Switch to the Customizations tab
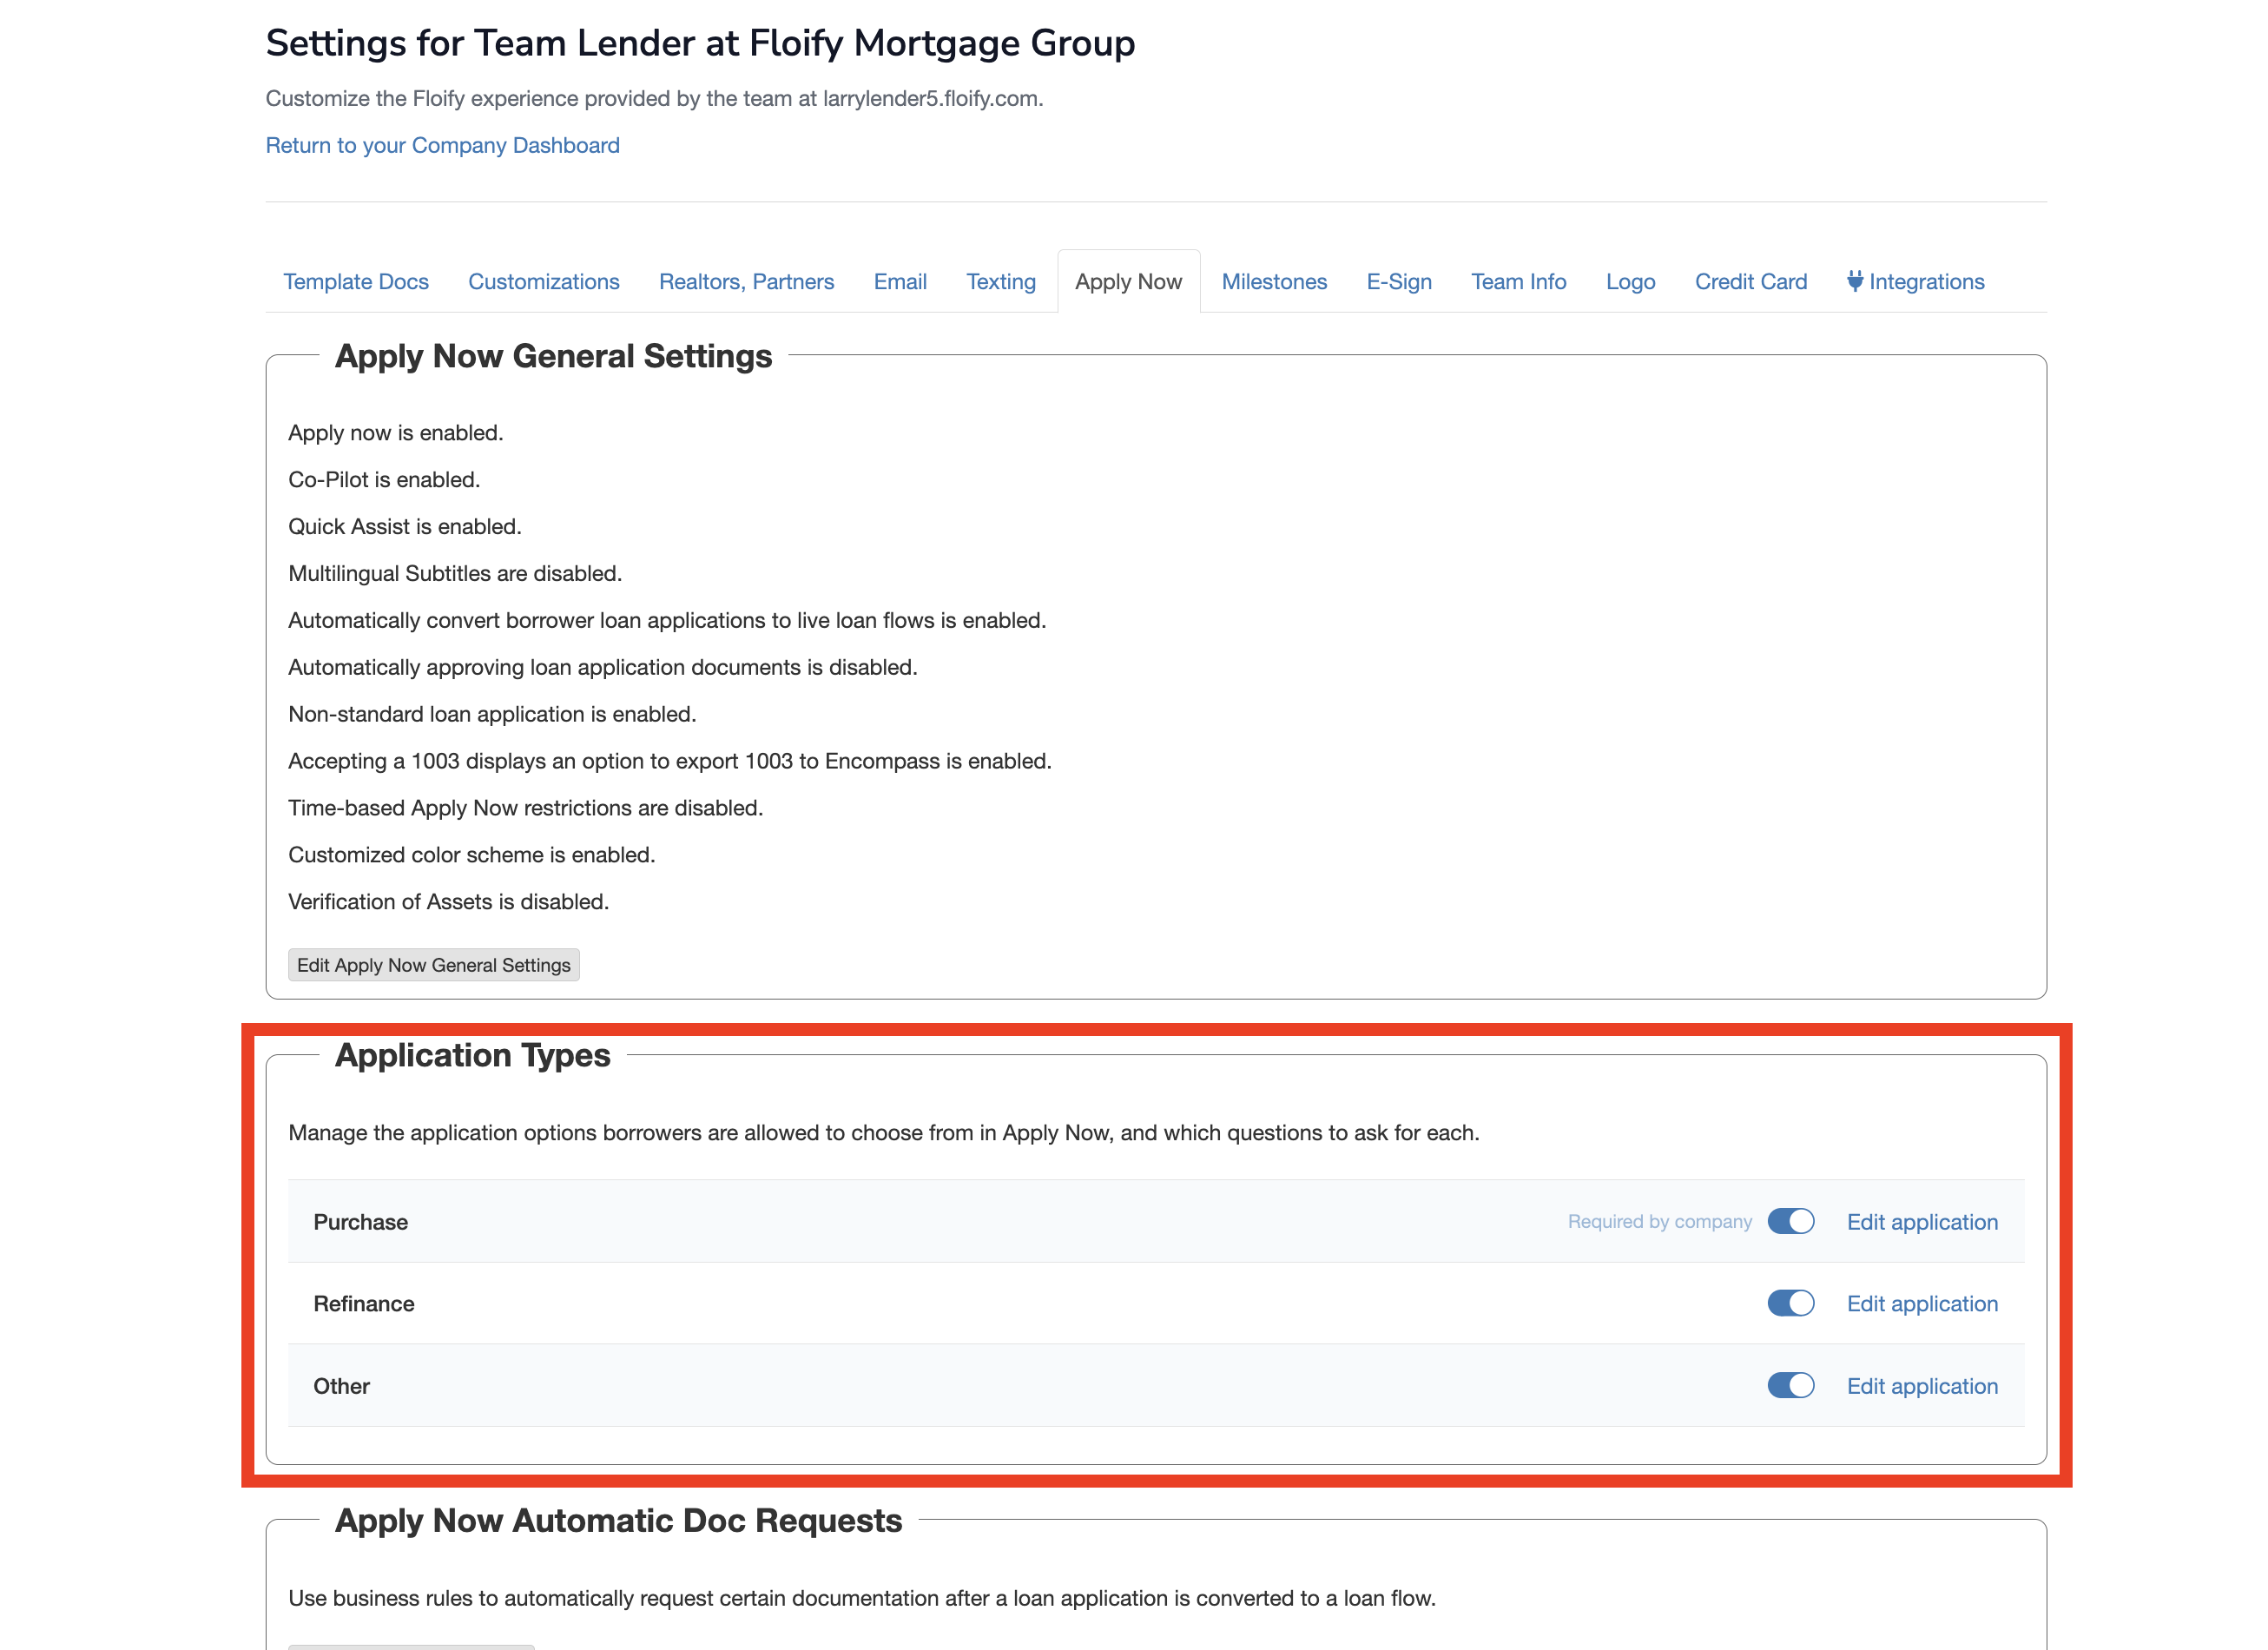This screenshot has height=1650, width=2268. [x=543, y=282]
